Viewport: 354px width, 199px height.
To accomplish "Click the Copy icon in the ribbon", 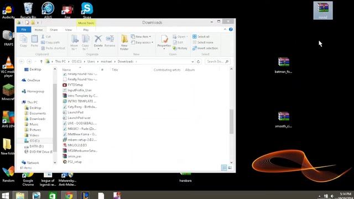I will click(x=23, y=41).
